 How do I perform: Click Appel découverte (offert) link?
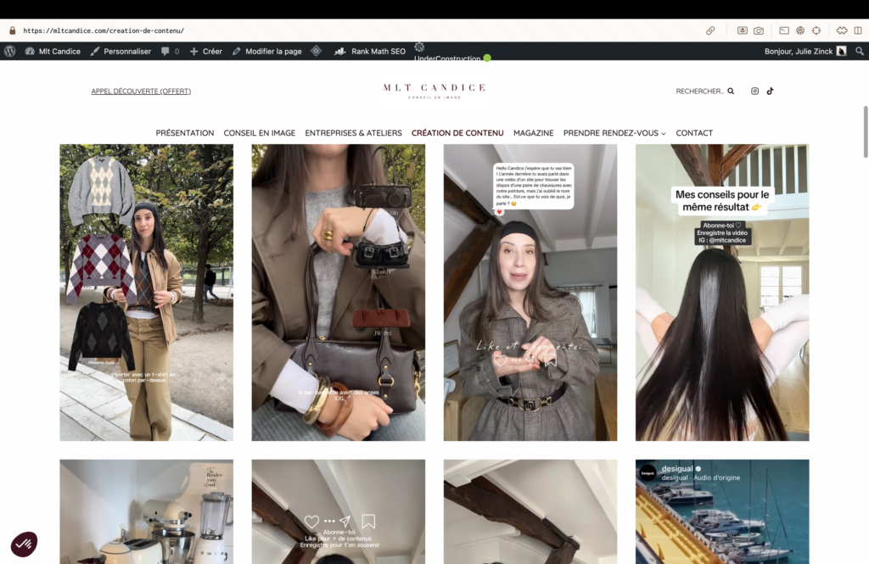coord(141,91)
